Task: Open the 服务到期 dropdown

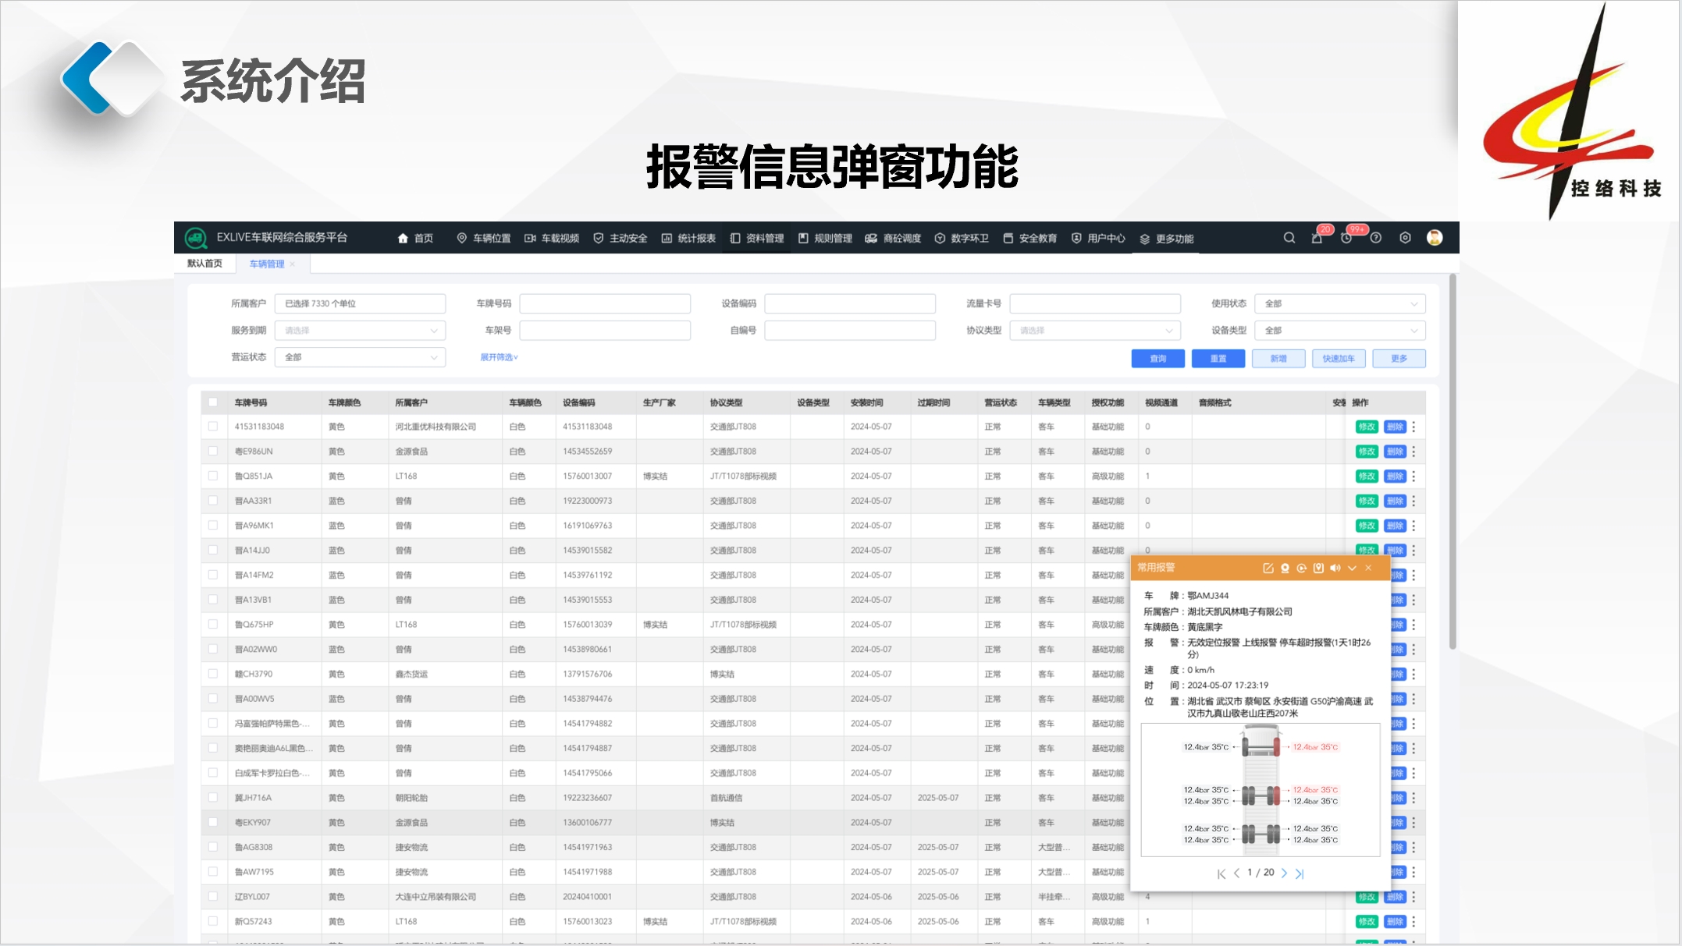Action: click(x=360, y=331)
